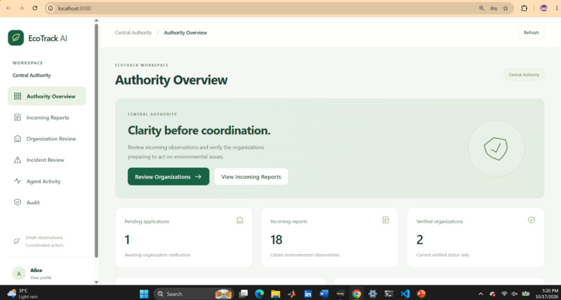561x300 pixels.
Task: Click the sidebar vertical scrollbar
Action: pyautogui.click(x=96, y=141)
